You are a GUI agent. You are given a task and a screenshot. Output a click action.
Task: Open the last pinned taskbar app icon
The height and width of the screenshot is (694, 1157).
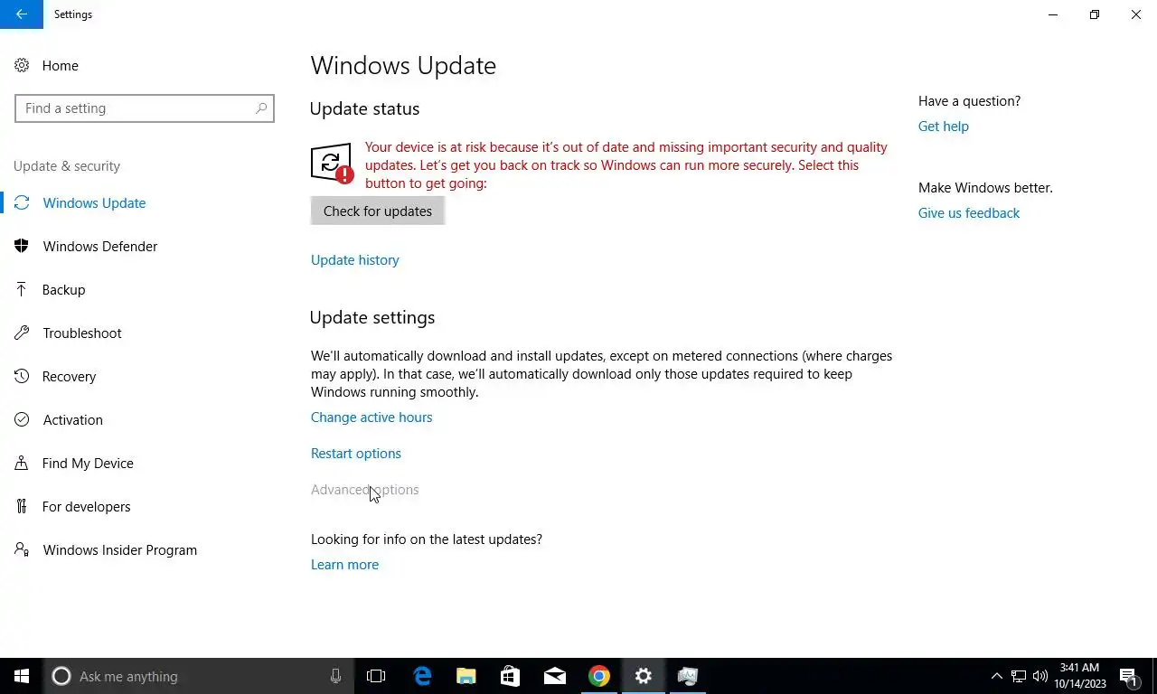688,676
